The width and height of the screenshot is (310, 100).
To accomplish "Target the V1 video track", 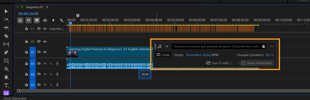I will pyautogui.click(x=33, y=52).
